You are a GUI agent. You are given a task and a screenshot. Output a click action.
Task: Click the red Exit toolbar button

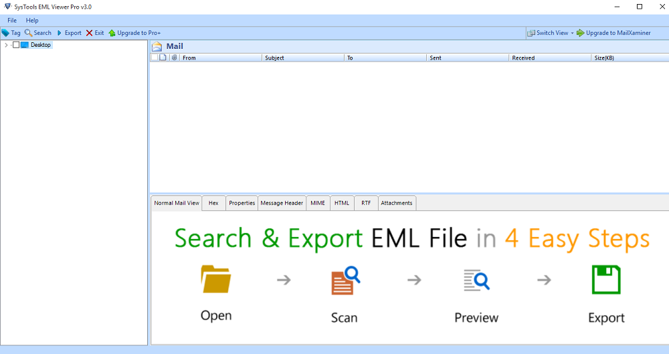click(95, 33)
